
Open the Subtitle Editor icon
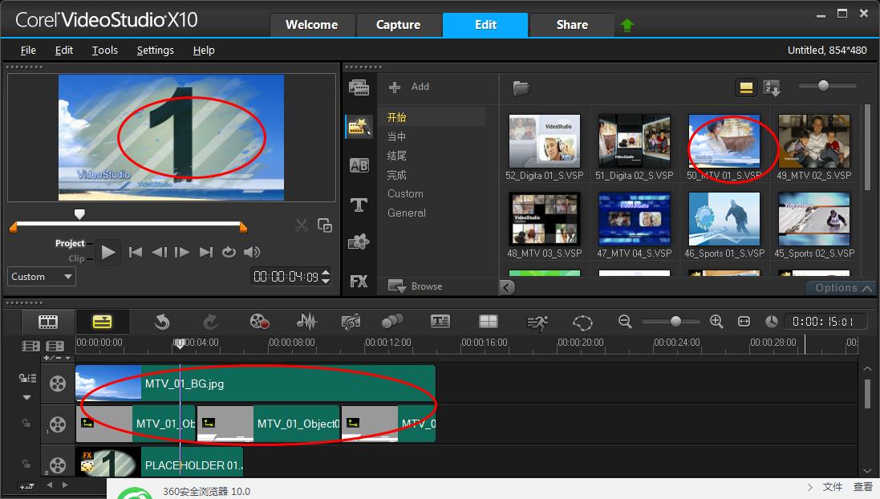click(440, 321)
